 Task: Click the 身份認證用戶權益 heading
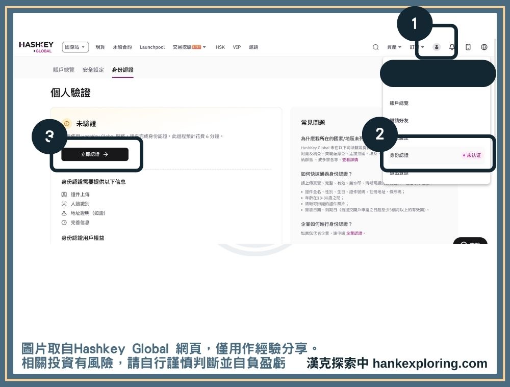tap(83, 238)
